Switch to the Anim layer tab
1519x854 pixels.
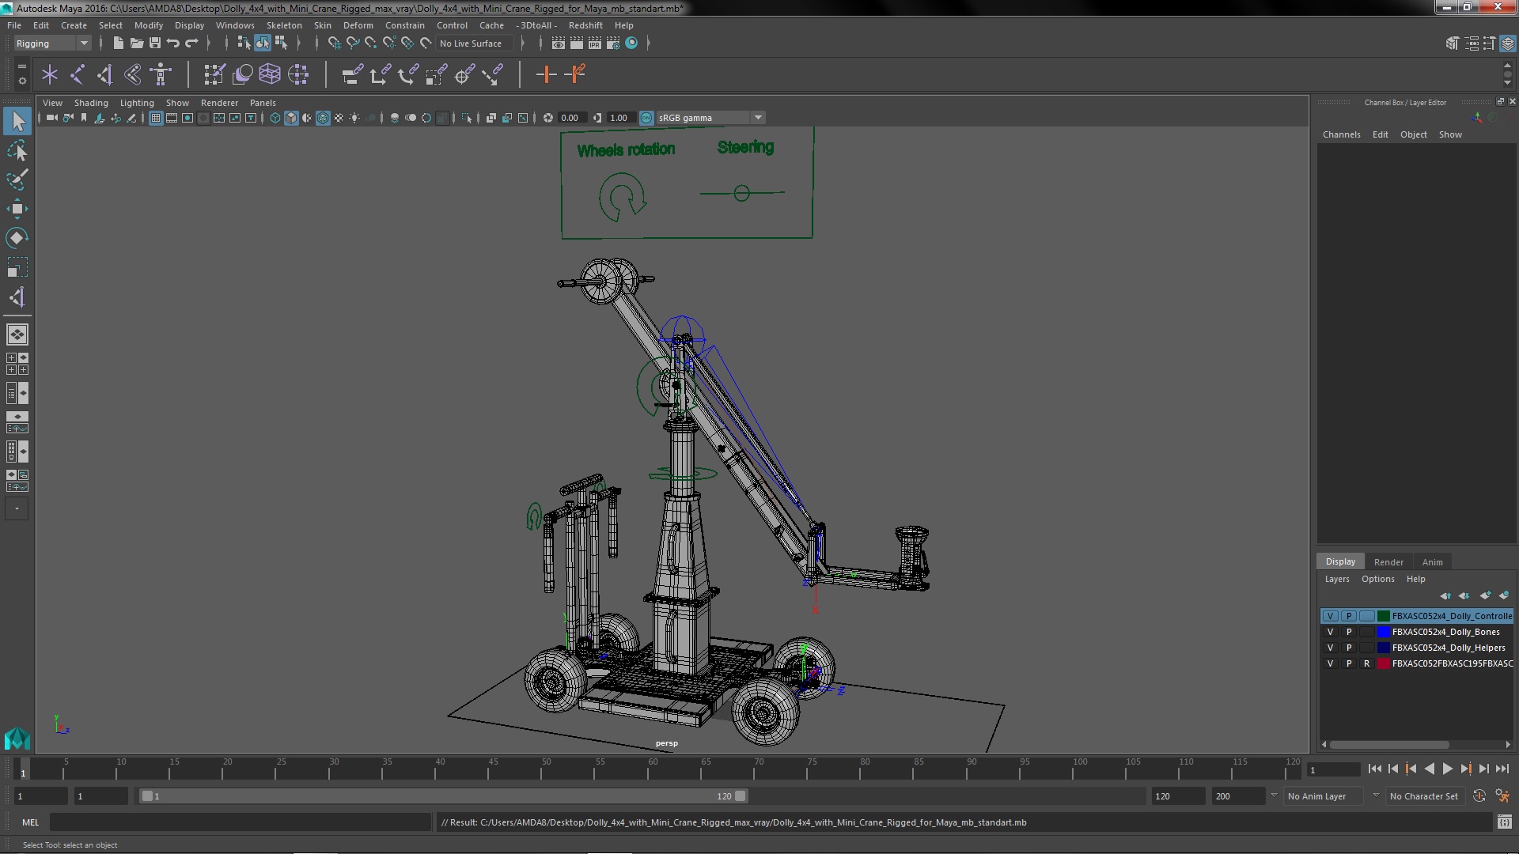coord(1432,562)
